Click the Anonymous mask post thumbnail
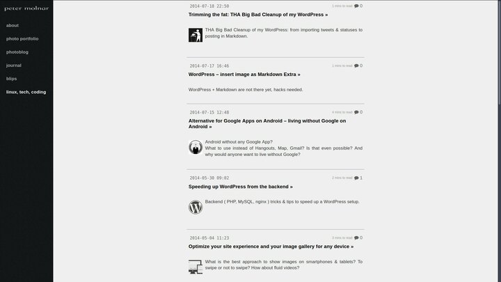501x282 pixels. pyautogui.click(x=196, y=147)
